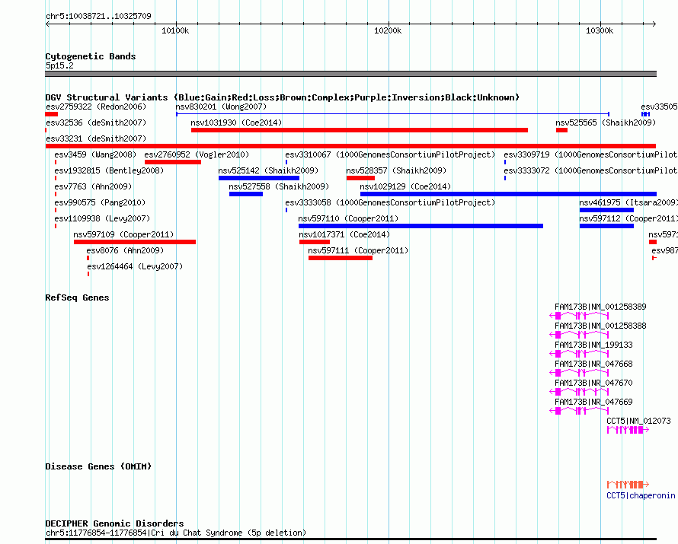Select the esv3459 (Wang2008) label
This screenshot has width=678, height=544.
(95, 154)
